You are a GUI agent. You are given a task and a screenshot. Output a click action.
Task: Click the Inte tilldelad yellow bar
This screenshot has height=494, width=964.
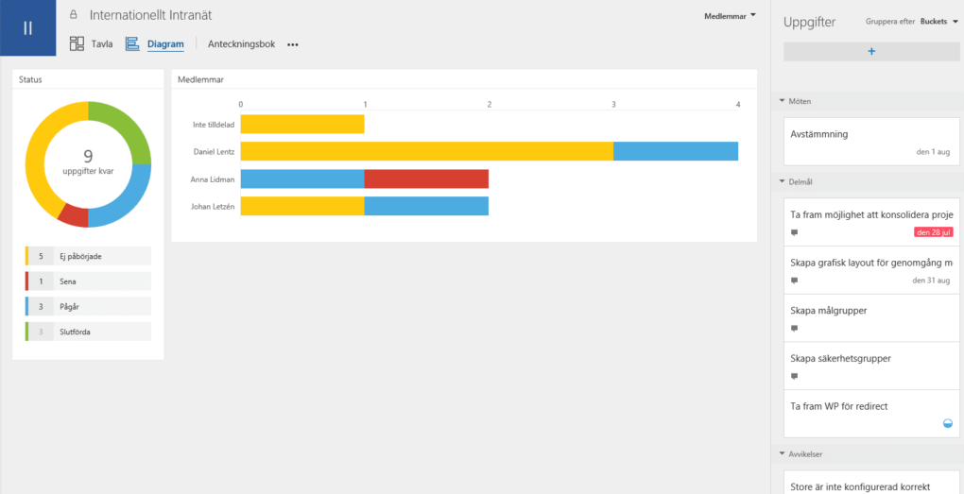click(301, 124)
